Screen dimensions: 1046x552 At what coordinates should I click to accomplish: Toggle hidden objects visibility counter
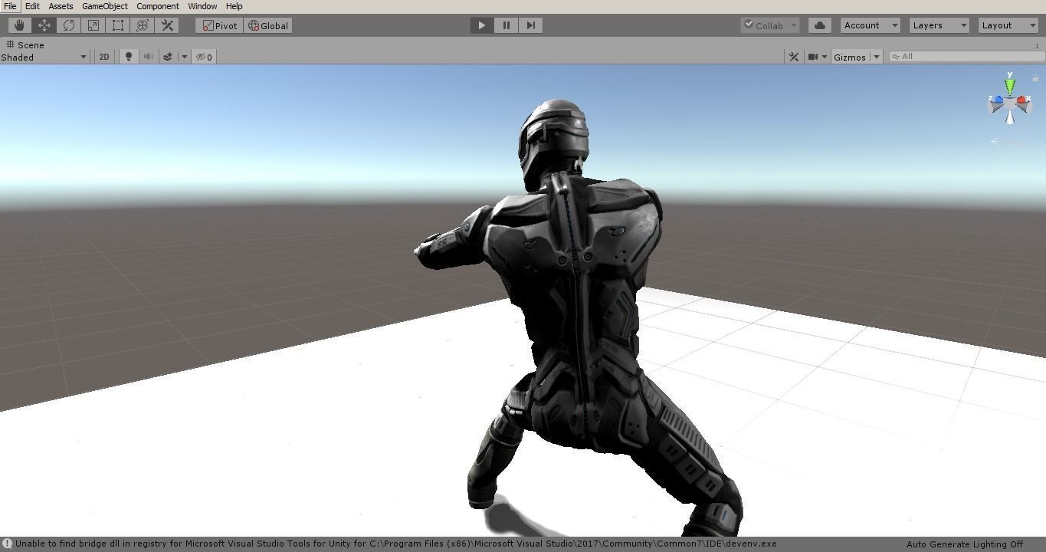(204, 57)
